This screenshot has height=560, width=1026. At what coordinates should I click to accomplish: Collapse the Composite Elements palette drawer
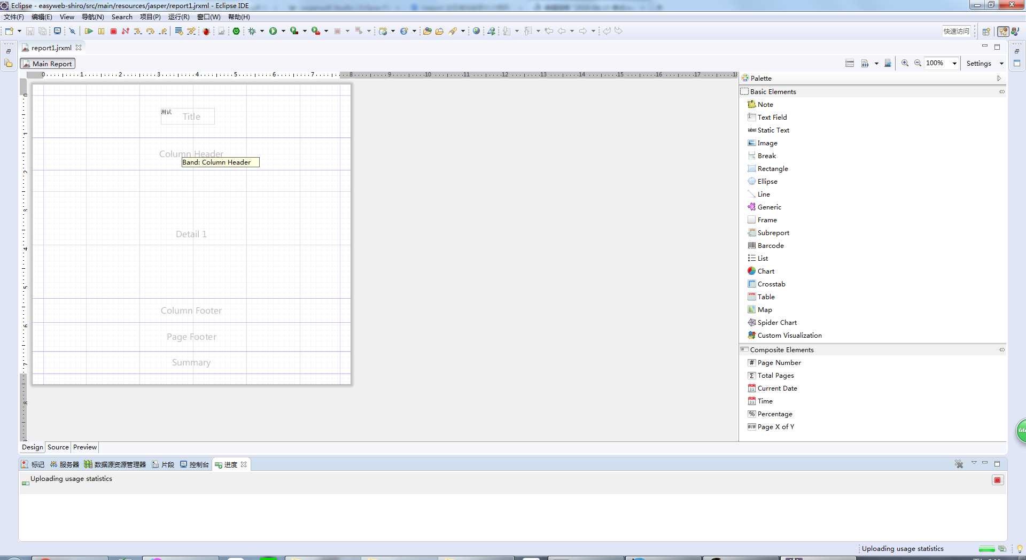click(1001, 349)
